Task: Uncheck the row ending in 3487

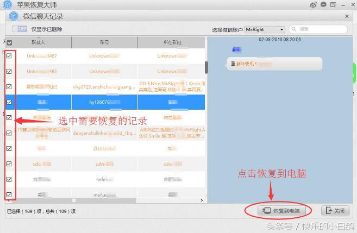Action: pyautogui.click(x=9, y=56)
